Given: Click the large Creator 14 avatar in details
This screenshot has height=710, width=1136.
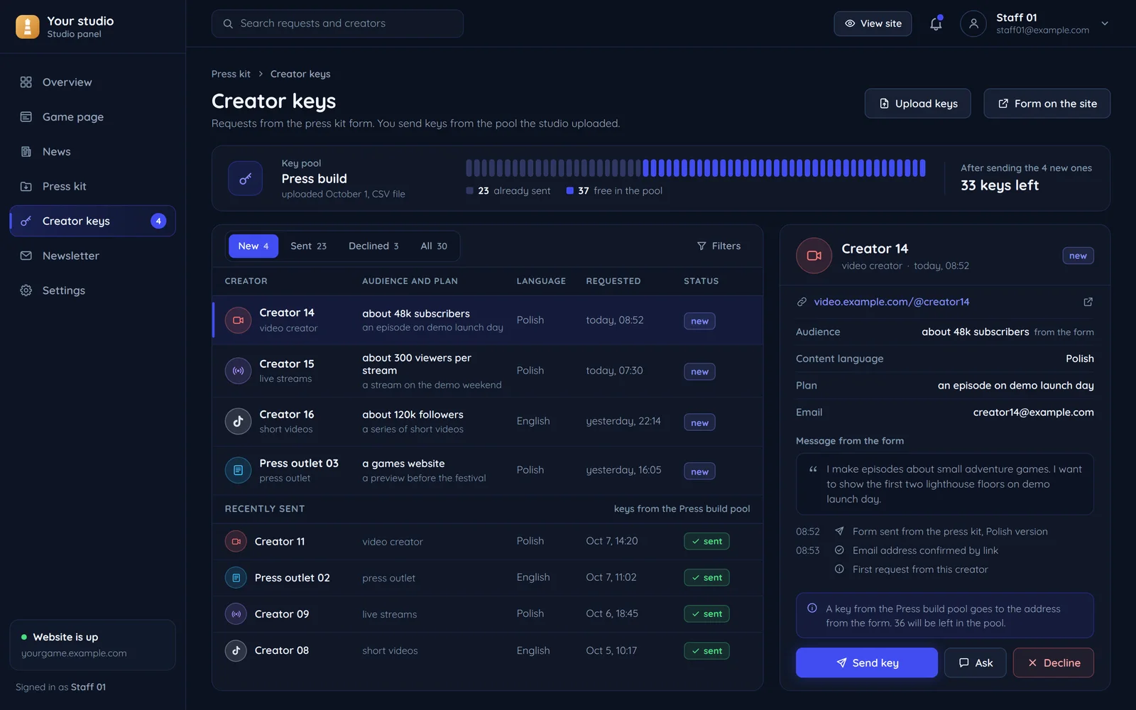Looking at the screenshot, I should [x=814, y=256].
